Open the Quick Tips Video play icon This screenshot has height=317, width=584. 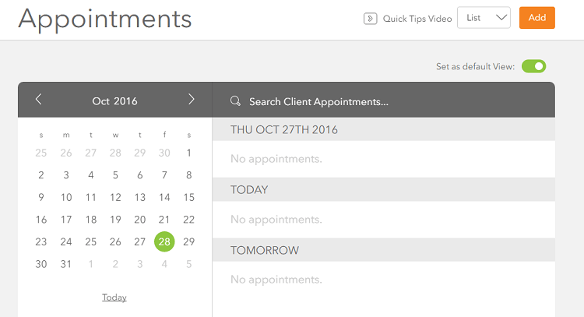click(370, 19)
